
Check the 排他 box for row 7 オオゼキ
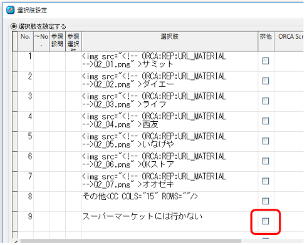pyautogui.click(x=266, y=181)
